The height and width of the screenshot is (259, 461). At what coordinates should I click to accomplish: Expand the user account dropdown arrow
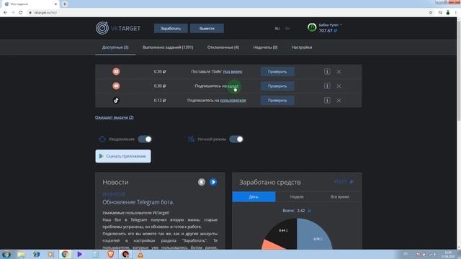click(x=341, y=24)
